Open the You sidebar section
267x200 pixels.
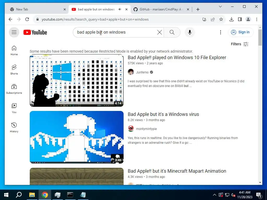pyautogui.click(x=14, y=108)
